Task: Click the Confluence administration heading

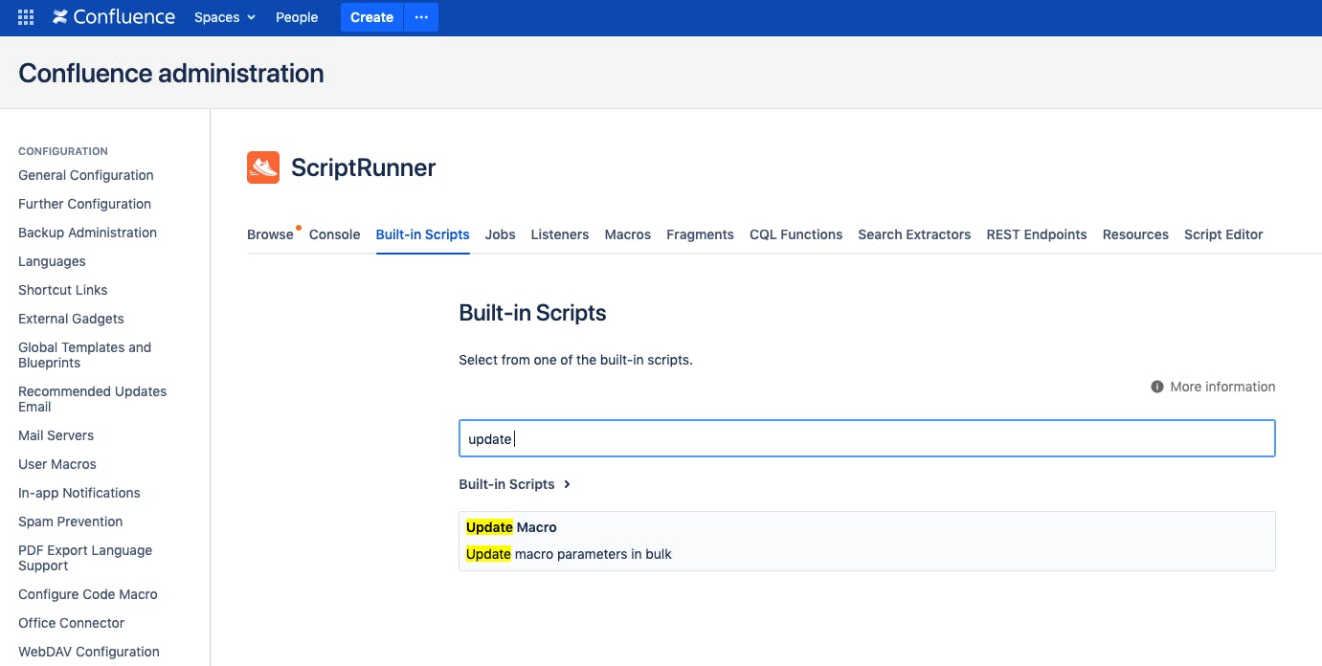Action: tap(171, 74)
